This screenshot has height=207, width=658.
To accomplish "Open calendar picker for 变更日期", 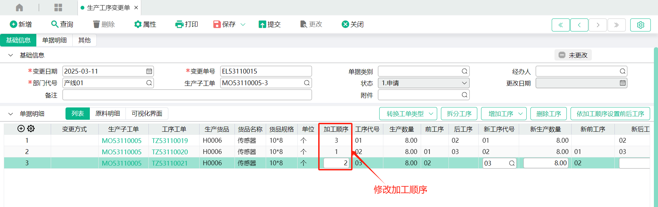I will [149, 72].
